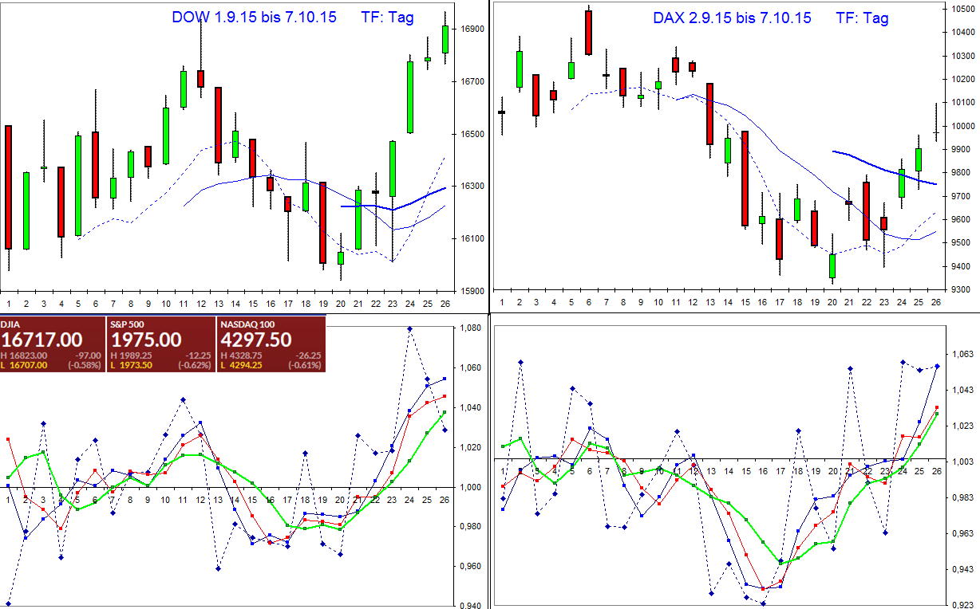The image size is (980, 609).
Task: Click the S&P 500 price 1975.00
Action: tap(146, 340)
